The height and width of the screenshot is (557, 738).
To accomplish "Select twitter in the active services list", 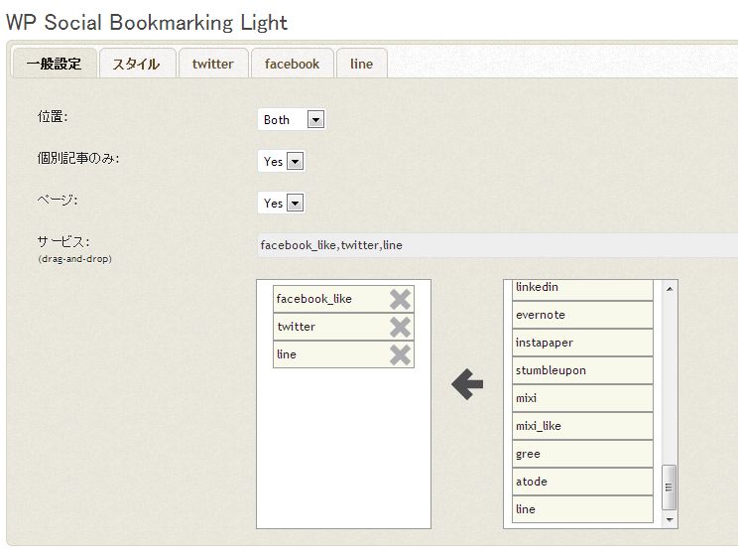I will tap(343, 327).
